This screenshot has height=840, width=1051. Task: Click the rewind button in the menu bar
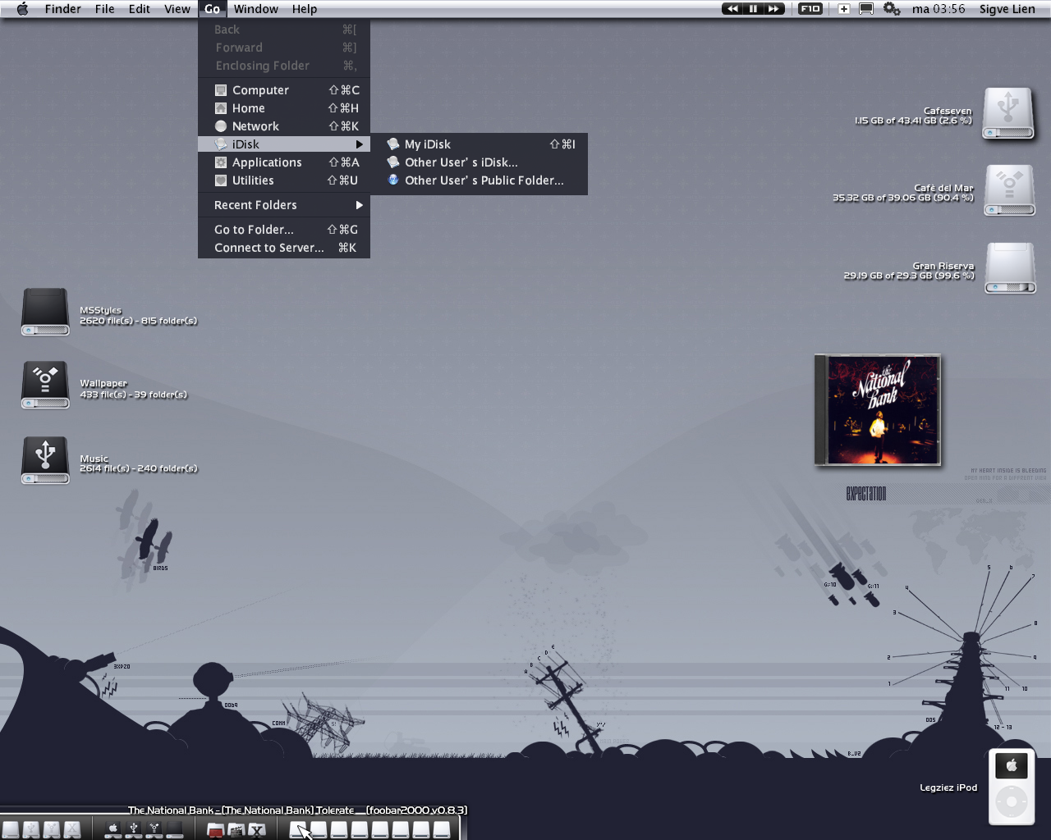point(732,9)
